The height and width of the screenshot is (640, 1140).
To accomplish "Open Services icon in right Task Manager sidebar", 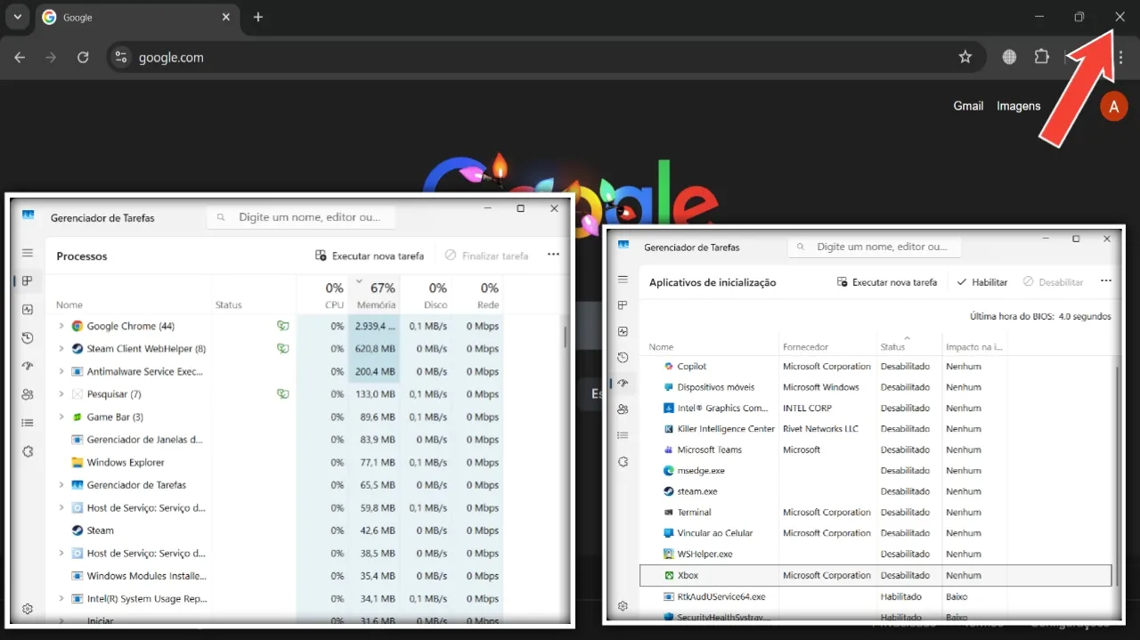I will tap(623, 462).
